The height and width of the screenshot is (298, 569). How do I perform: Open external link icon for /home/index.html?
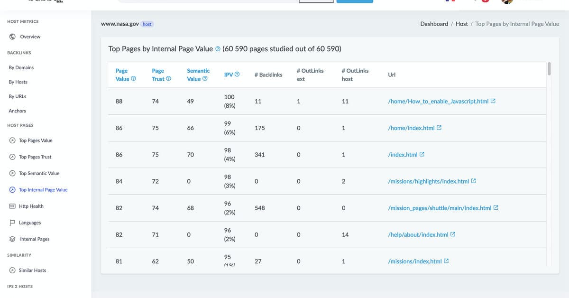click(439, 128)
